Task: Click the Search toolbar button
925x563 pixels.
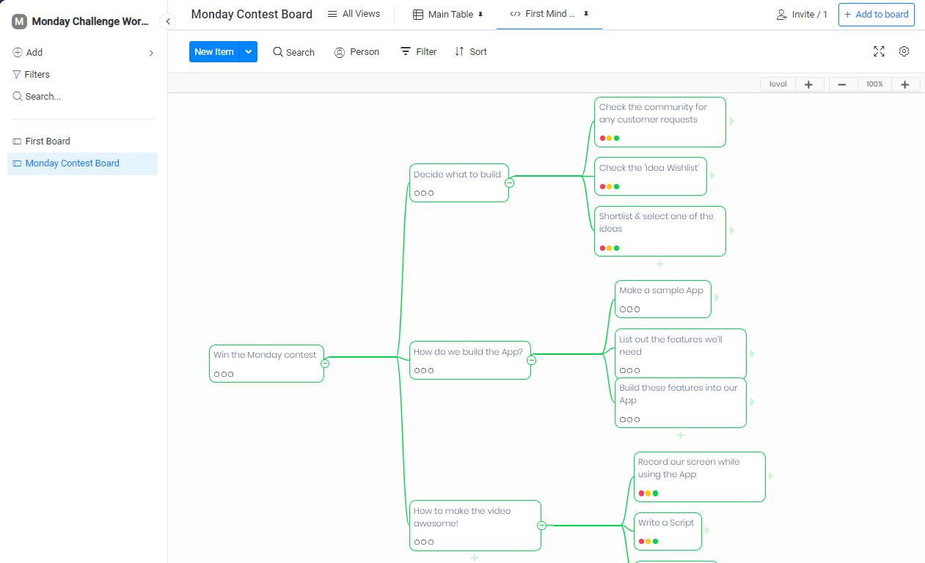Action: (293, 52)
